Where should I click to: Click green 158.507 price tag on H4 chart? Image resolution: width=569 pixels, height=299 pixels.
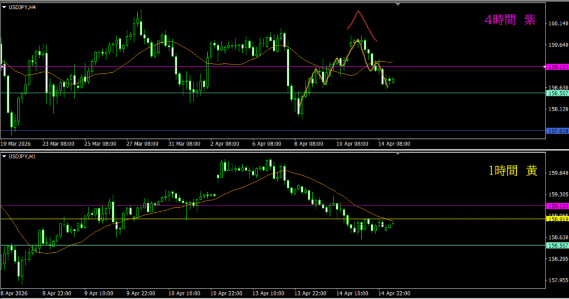coord(557,94)
